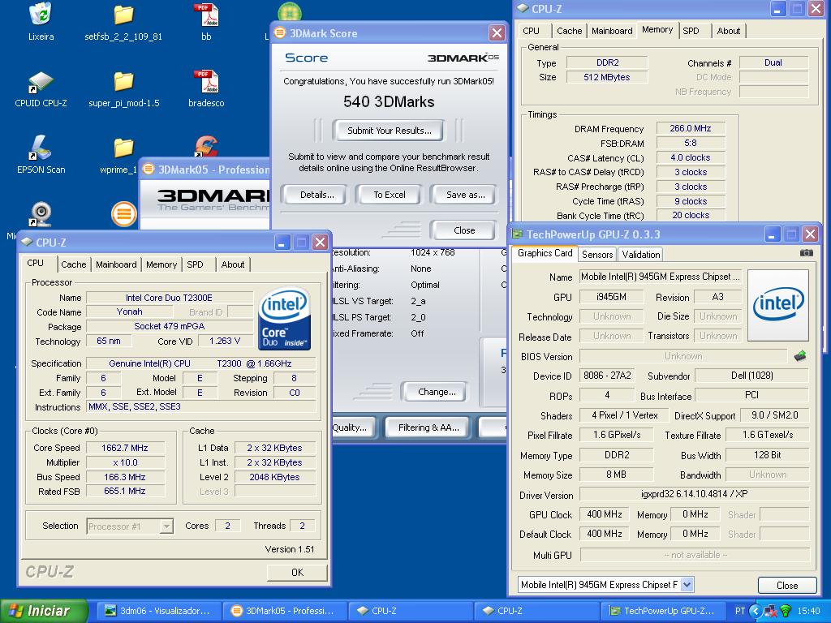831x623 pixels.
Task: Open CPU tab in upper CPU-Z window
Action: tap(531, 31)
